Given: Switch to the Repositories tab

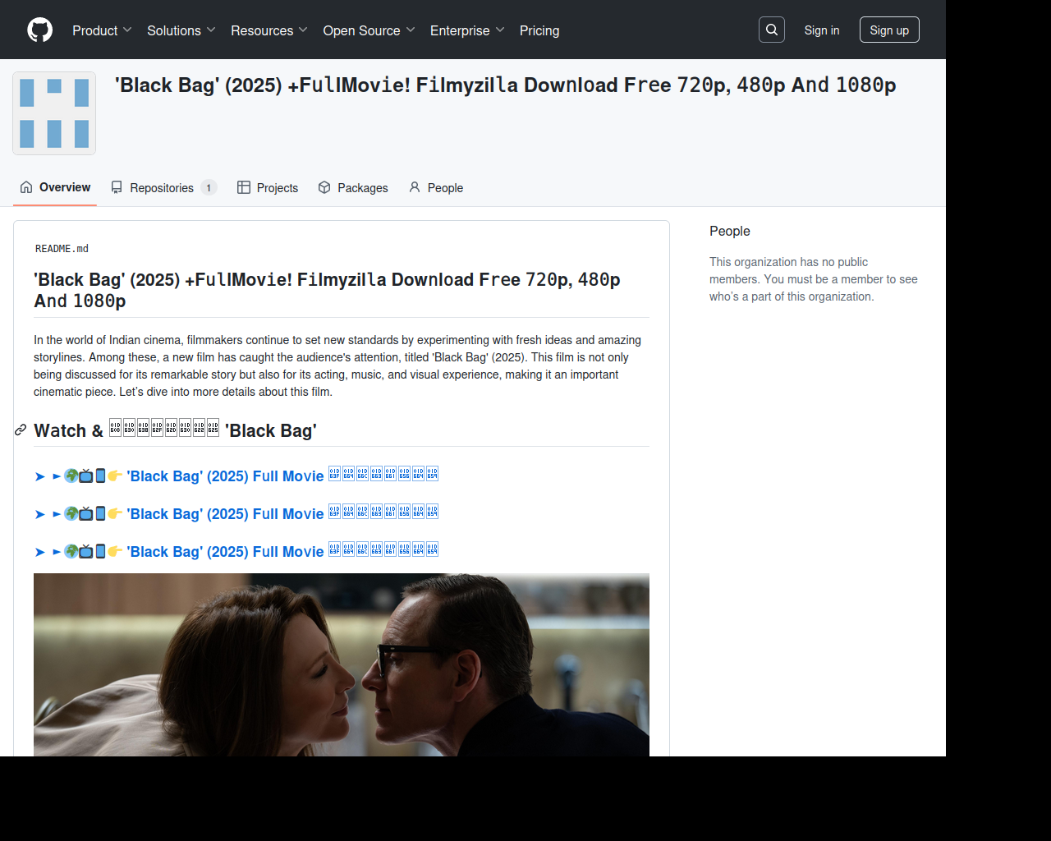Looking at the screenshot, I should pos(164,187).
